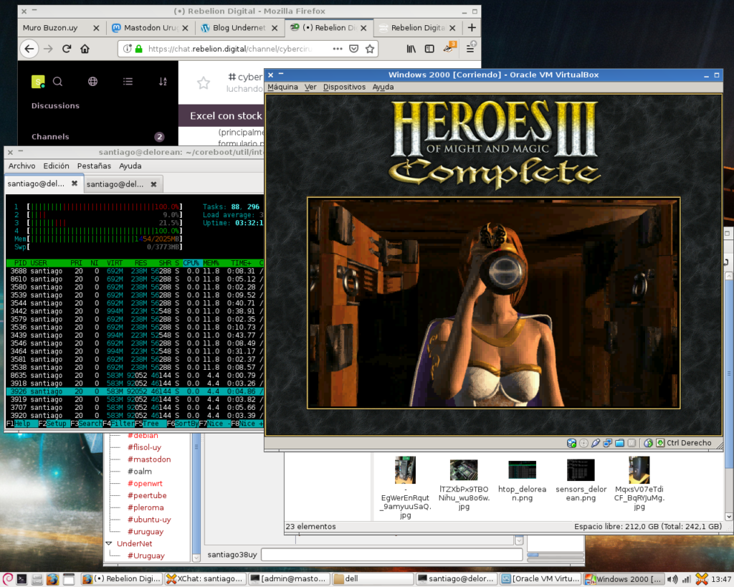The height and width of the screenshot is (587, 734).
Task: Click VirtualBox keyboard capture arrow icon
Action: pyautogui.click(x=660, y=443)
